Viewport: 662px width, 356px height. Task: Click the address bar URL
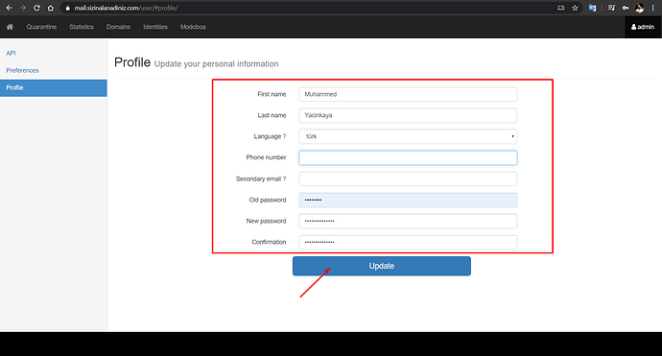126,8
